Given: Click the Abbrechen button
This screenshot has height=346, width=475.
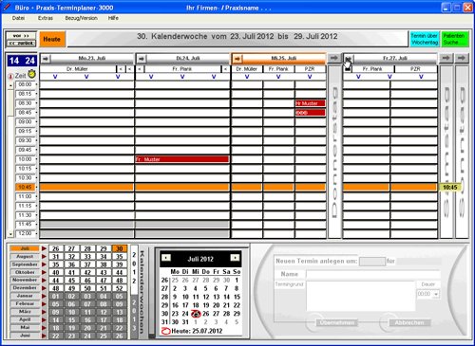Looking at the screenshot, I should point(409,322).
